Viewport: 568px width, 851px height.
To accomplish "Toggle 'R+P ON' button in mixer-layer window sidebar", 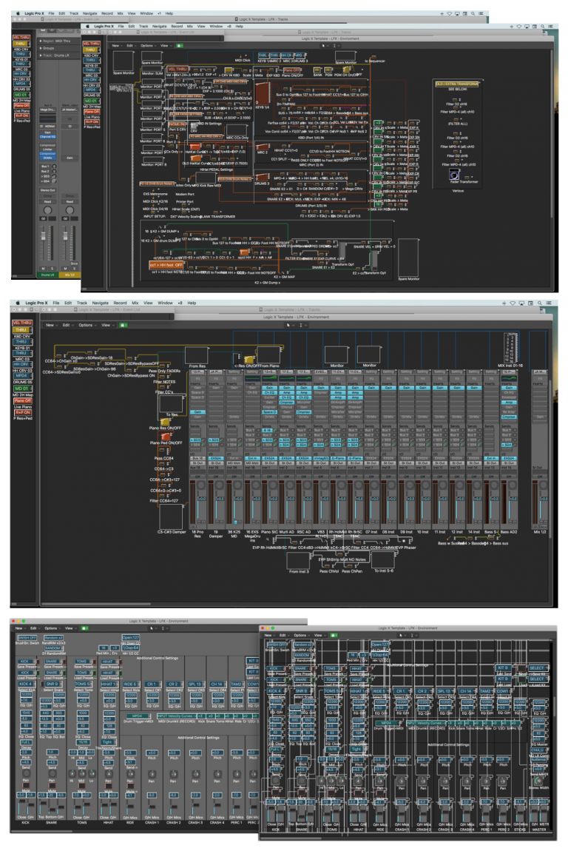I will click(x=22, y=412).
